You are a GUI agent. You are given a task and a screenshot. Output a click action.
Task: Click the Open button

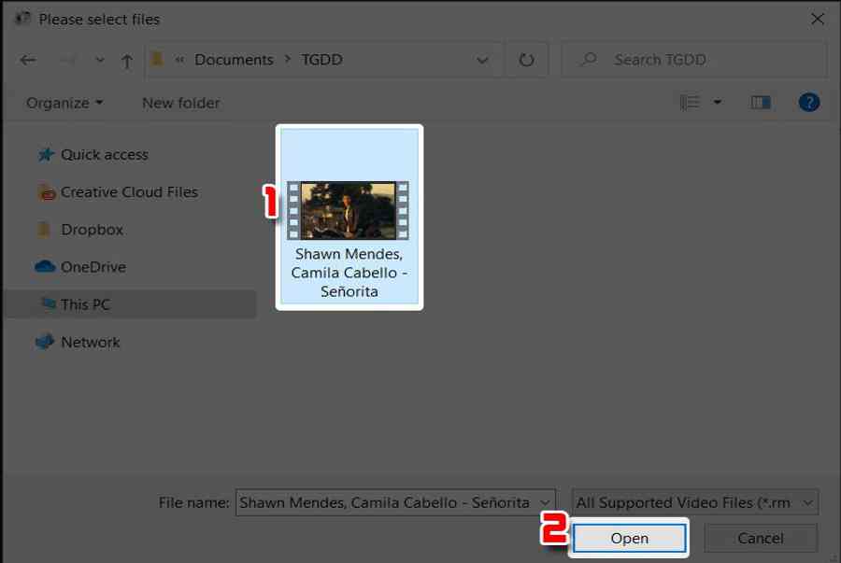629,538
